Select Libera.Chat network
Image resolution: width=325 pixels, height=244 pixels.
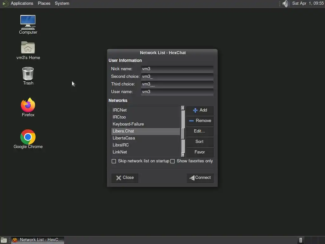coord(146,131)
